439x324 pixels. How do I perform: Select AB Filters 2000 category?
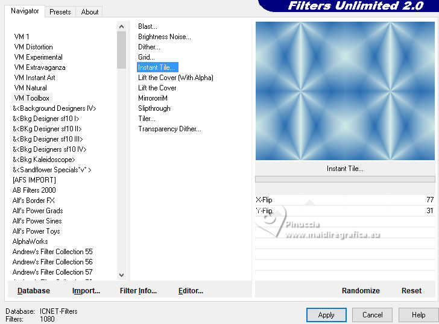click(x=34, y=190)
